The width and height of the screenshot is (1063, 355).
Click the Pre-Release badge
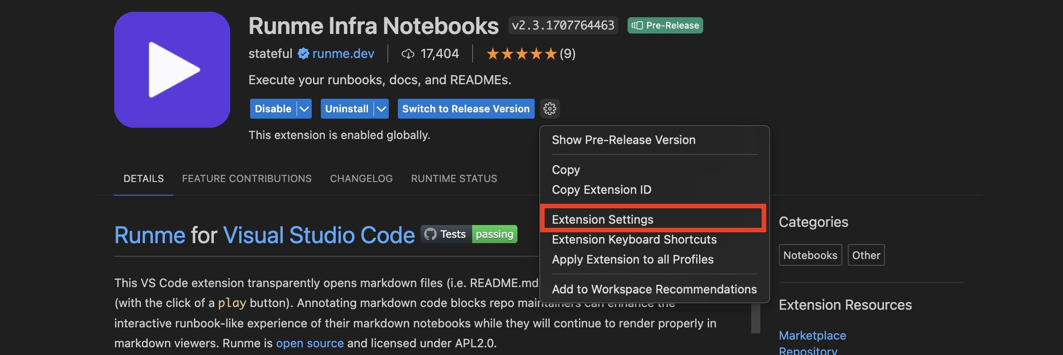pyautogui.click(x=665, y=25)
